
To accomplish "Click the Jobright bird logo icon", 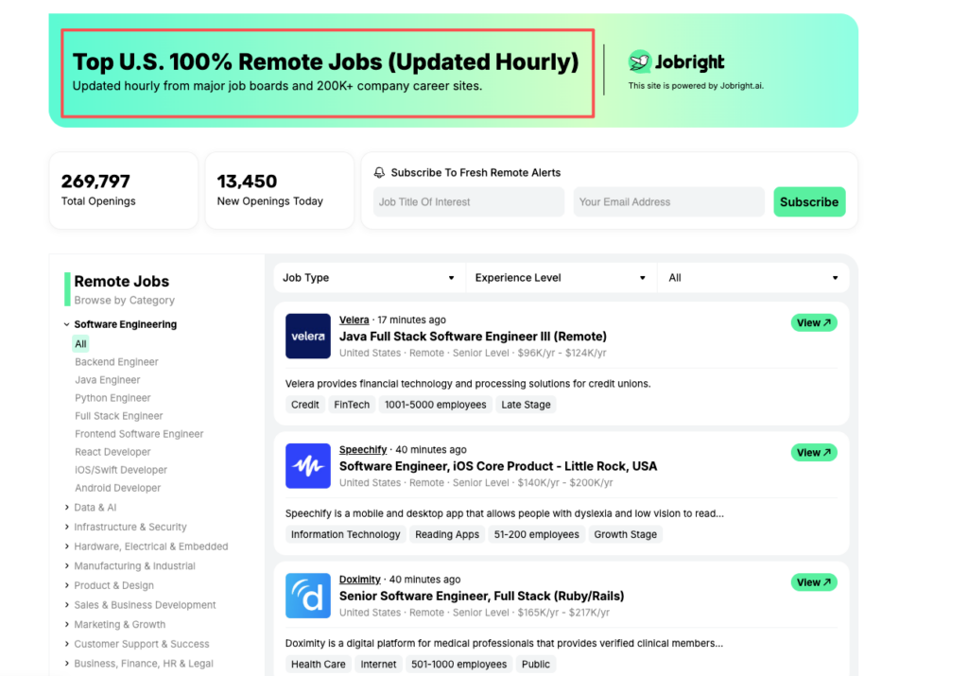I will click(641, 60).
